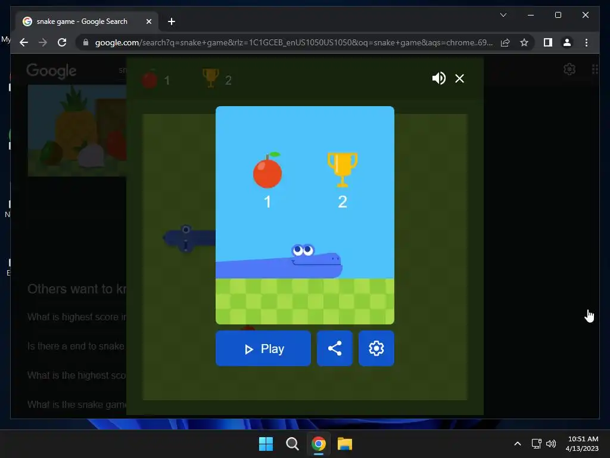Open Windows Start menu

(x=266, y=444)
